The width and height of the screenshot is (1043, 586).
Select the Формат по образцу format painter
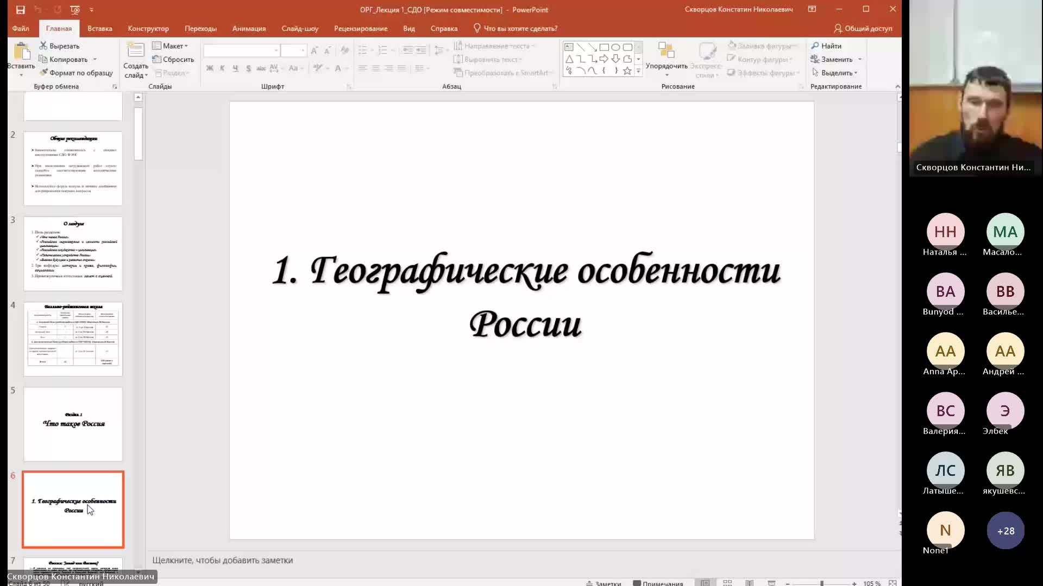76,73
